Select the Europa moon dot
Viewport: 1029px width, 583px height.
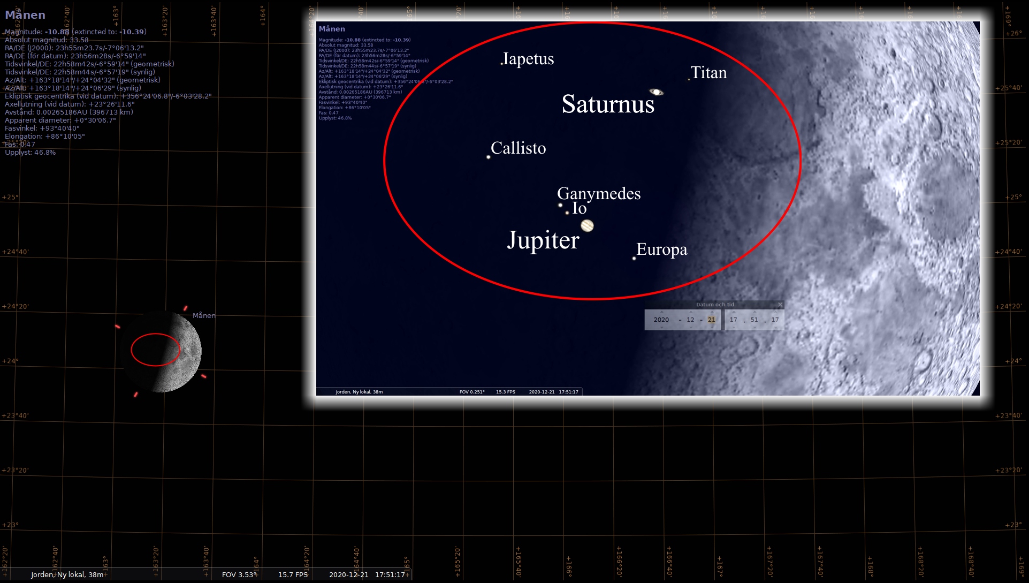click(x=634, y=259)
